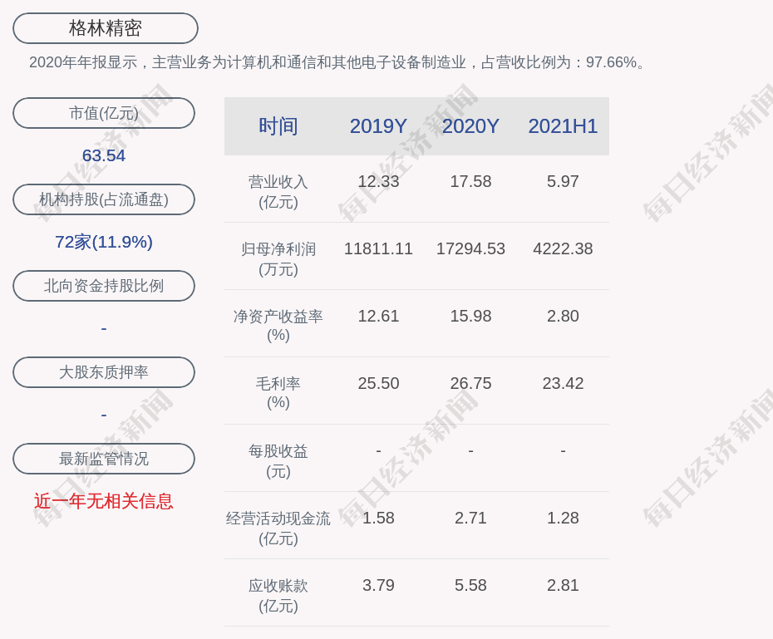Screen dimensions: 773x639
Task: Click receivables value 2.81
Action: [563, 585]
